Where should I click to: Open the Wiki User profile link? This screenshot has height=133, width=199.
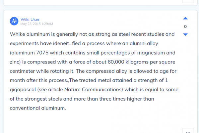point(30,20)
